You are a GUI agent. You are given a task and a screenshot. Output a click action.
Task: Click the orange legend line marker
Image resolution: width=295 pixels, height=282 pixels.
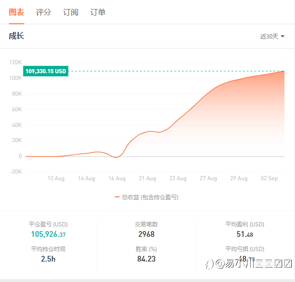pyautogui.click(x=117, y=197)
